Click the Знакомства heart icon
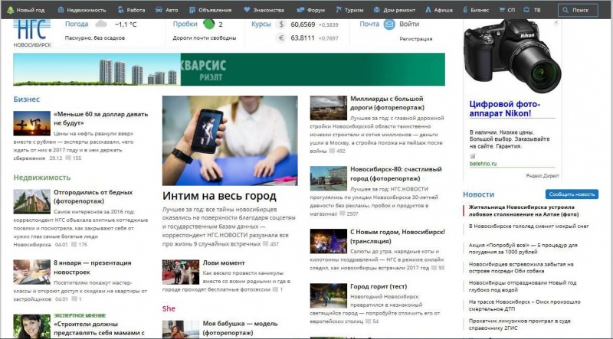This screenshot has height=339, width=613. pos(247,11)
